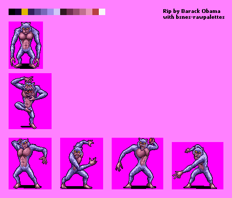232x198 pixels.
Task: Click the 'Rip by Barack Obama' credit text
Action: [x=192, y=11]
